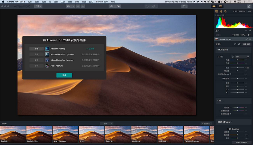Zoom out with the minus button
The image size is (253, 145).
coord(78,6)
